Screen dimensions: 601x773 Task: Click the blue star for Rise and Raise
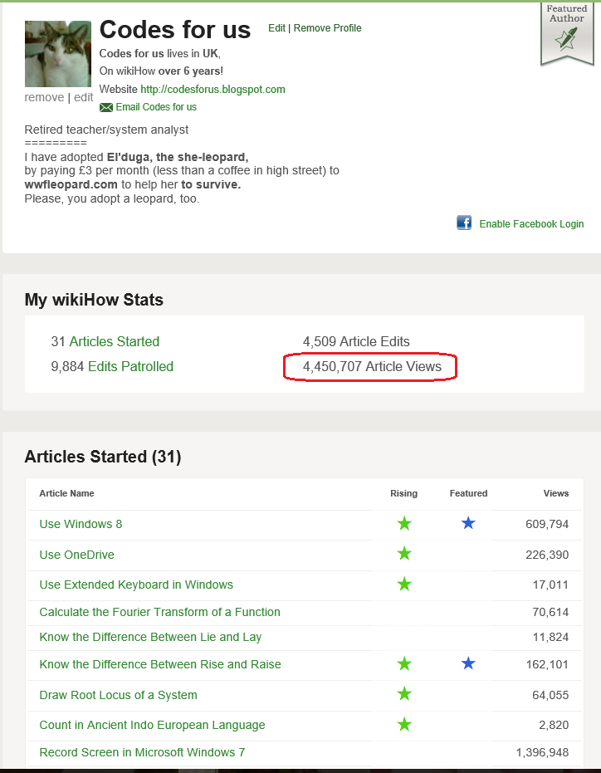pyautogui.click(x=468, y=663)
